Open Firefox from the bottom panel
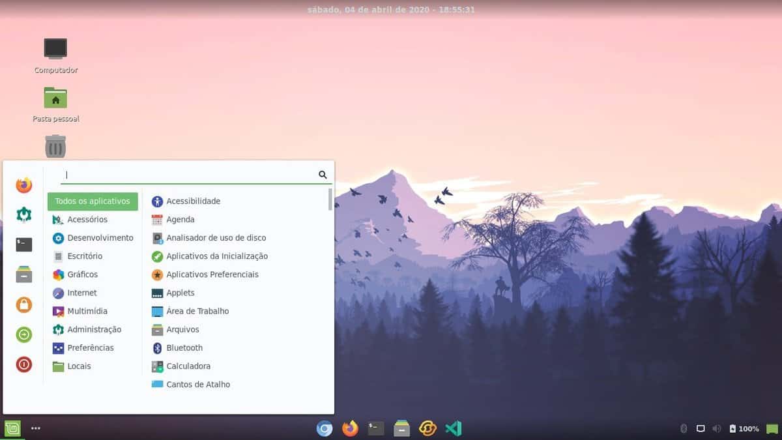782x440 pixels. [x=351, y=428]
